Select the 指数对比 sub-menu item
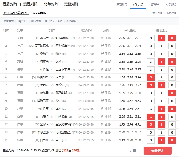Image resolution: width=180 pixels, height=157 pixels. coord(22,21)
